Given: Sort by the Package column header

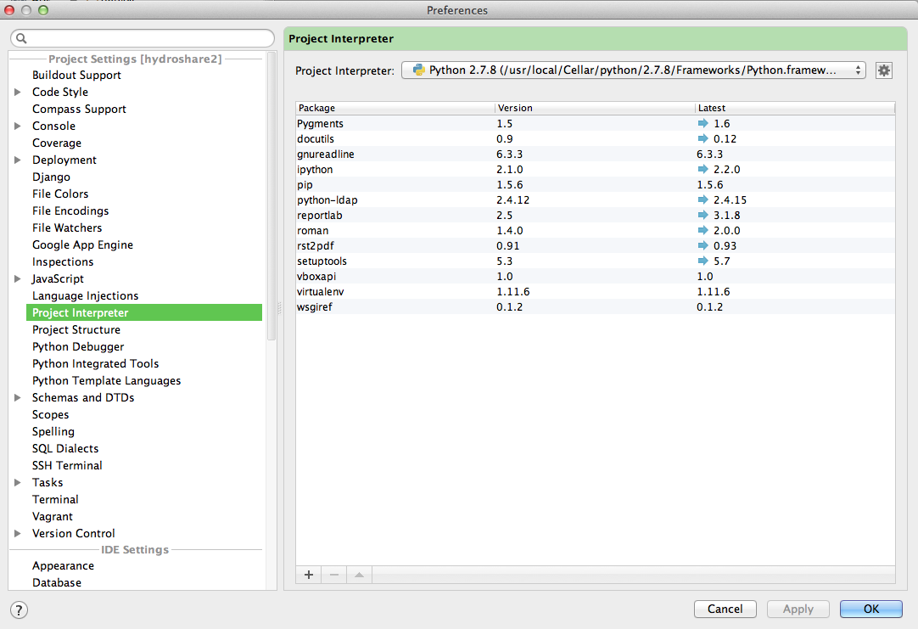Looking at the screenshot, I should pyautogui.click(x=395, y=108).
